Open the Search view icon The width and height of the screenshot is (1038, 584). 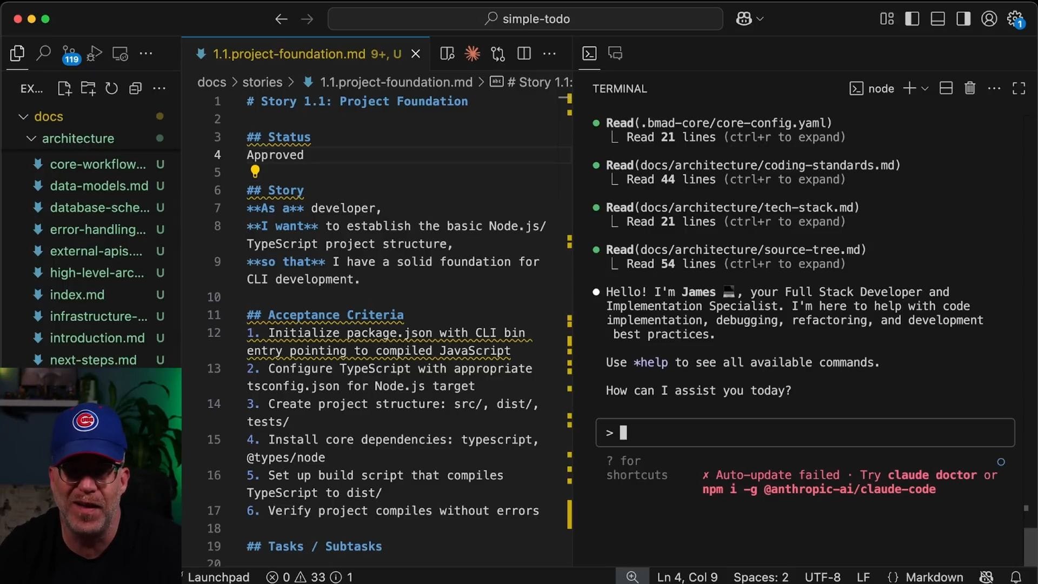[x=43, y=53]
